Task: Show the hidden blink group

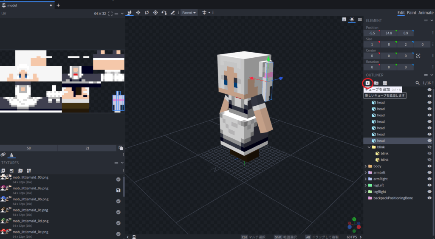Action: click(x=429, y=147)
